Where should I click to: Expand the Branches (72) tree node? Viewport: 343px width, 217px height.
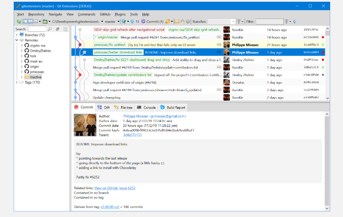17,35
